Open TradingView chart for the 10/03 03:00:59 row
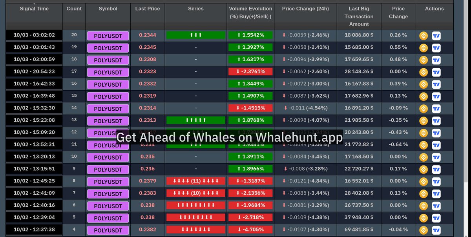 (436, 60)
